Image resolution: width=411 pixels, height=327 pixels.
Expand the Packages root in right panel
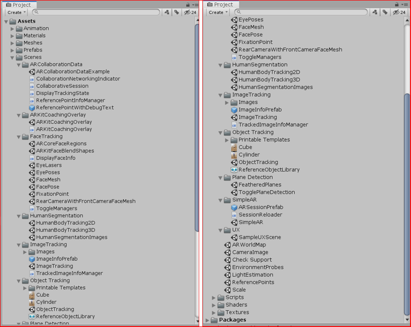point(208,320)
